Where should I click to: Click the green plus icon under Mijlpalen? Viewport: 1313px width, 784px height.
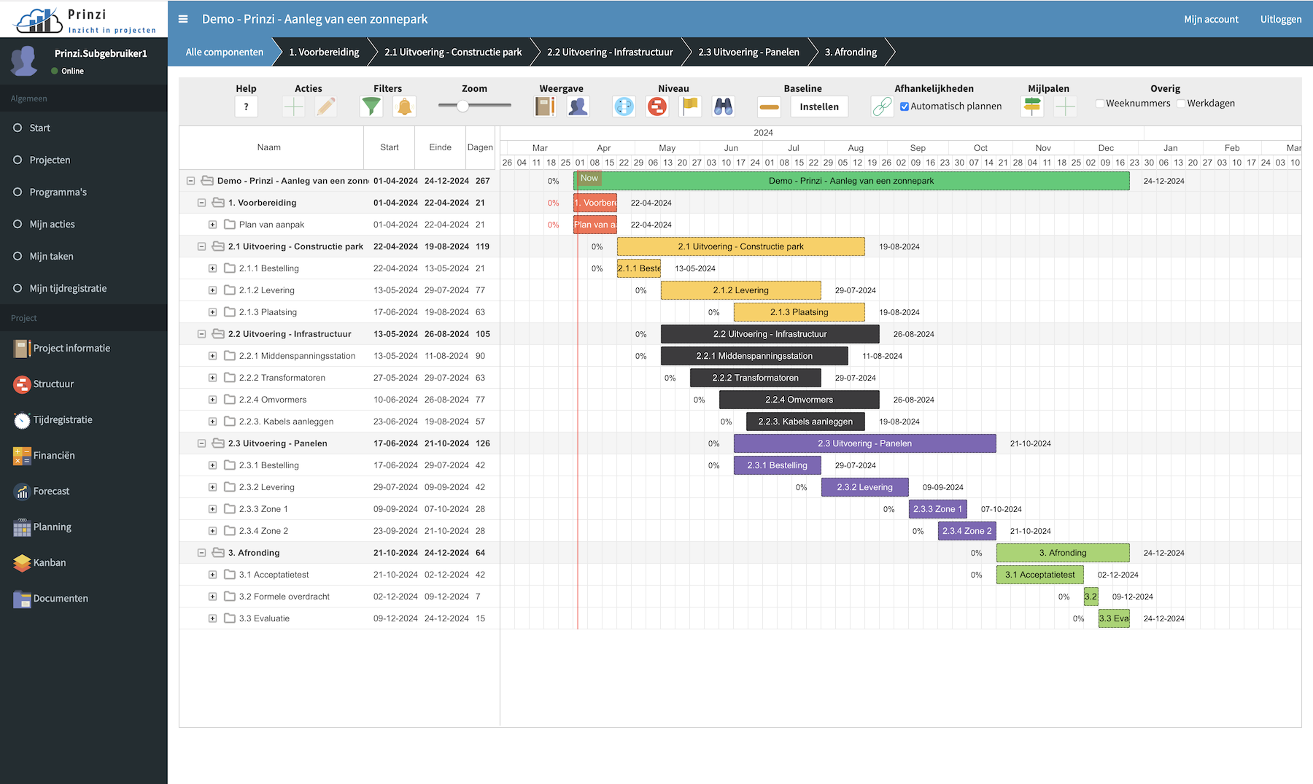[1065, 106]
